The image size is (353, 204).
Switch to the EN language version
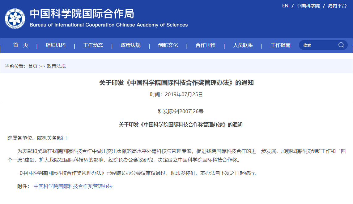coord(285,6)
